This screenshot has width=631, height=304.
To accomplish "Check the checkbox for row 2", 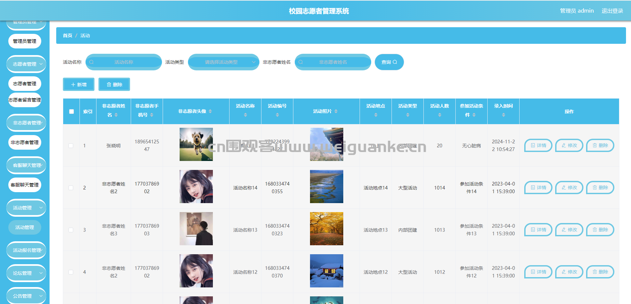I will point(71,188).
